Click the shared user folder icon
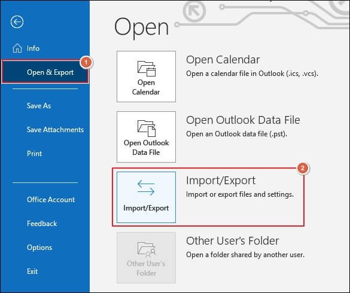Image resolution: width=350 pixels, height=293 pixels. (147, 249)
